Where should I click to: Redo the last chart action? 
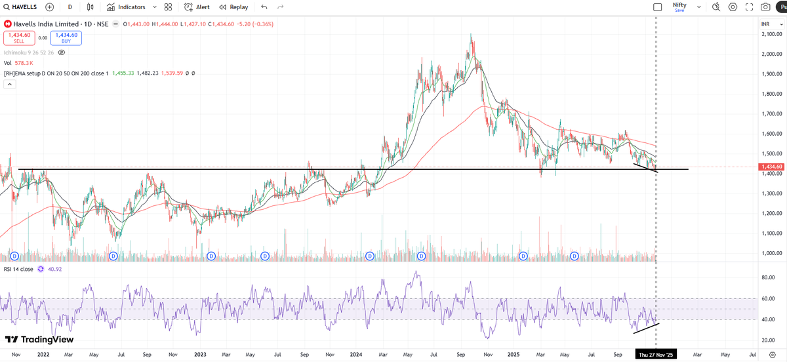tap(281, 7)
